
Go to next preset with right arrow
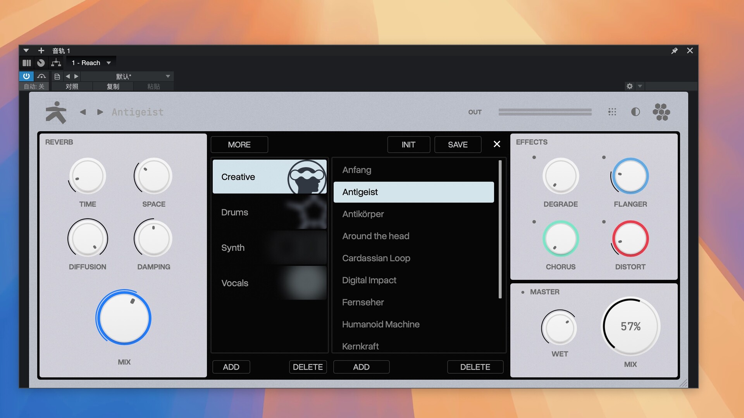tap(100, 112)
